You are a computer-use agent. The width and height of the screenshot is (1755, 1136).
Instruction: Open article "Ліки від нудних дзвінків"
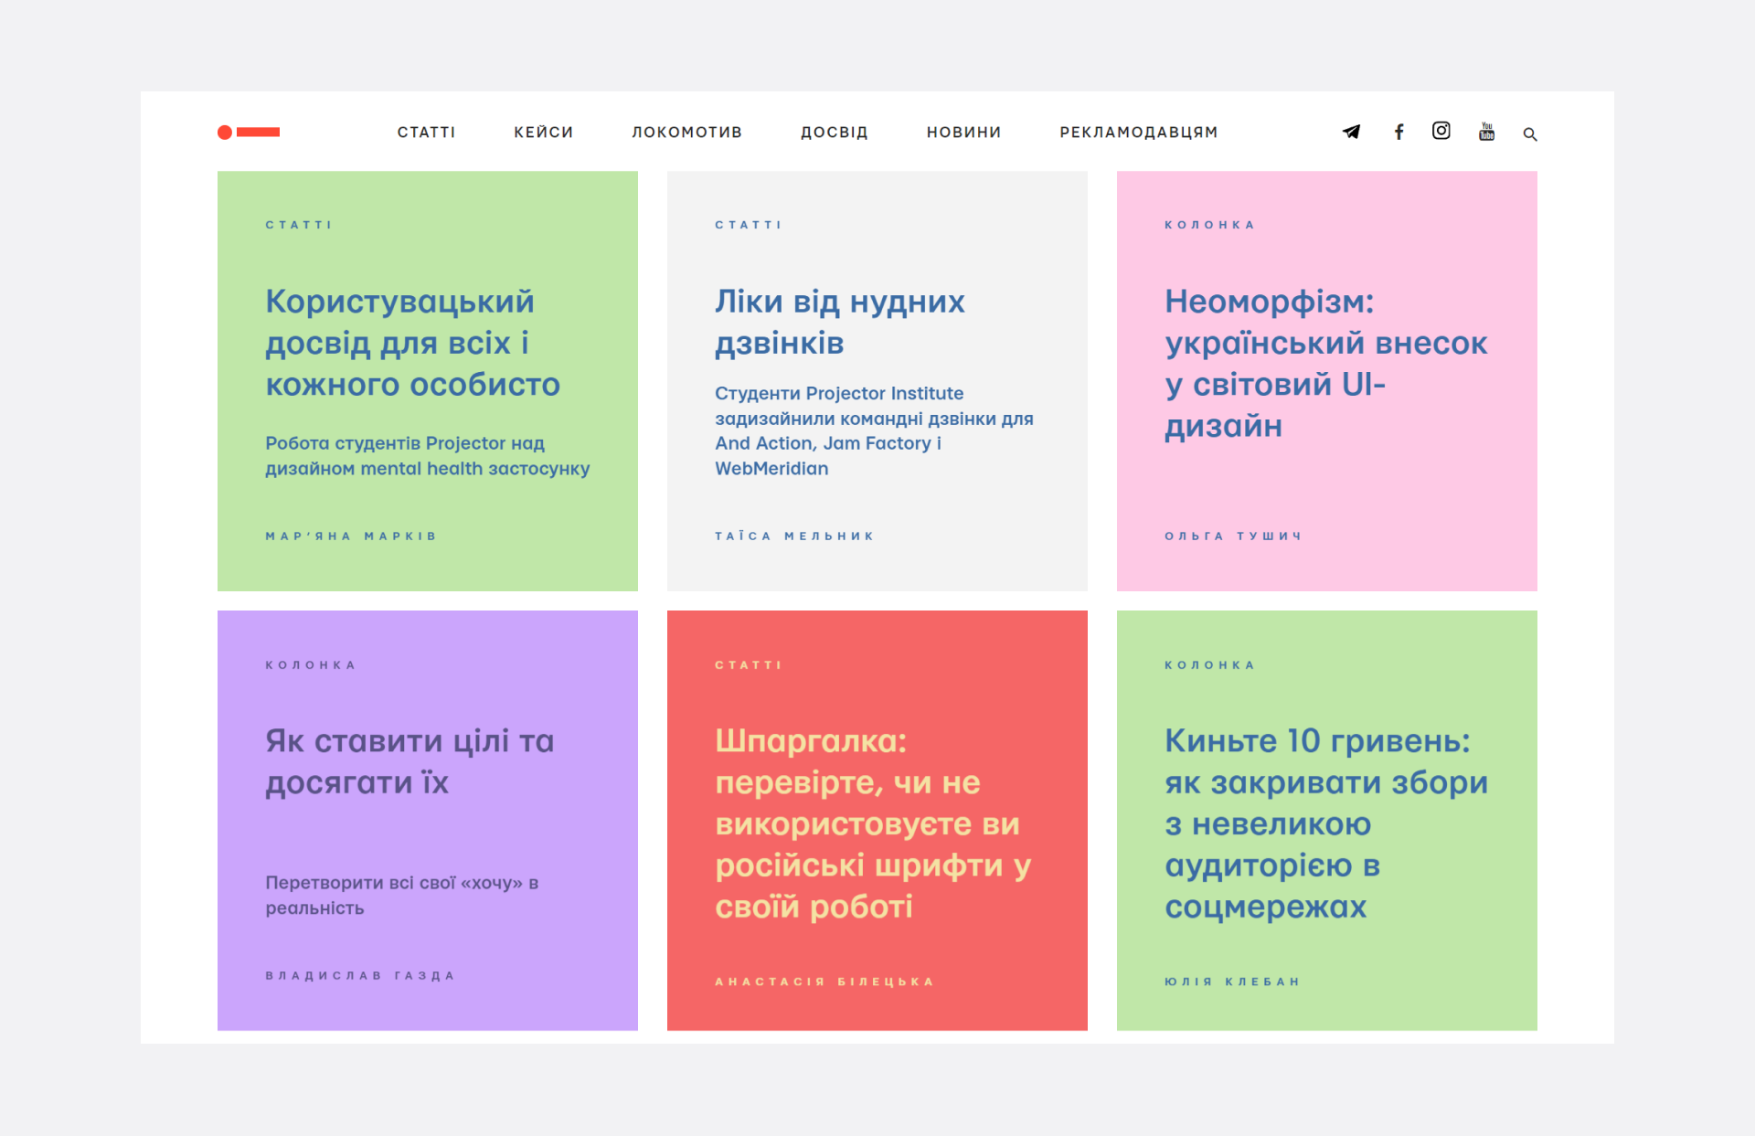[x=839, y=322]
